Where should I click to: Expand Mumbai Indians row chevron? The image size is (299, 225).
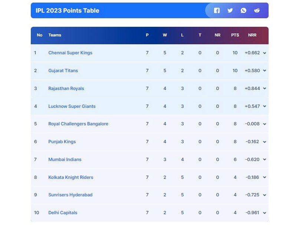(264, 160)
